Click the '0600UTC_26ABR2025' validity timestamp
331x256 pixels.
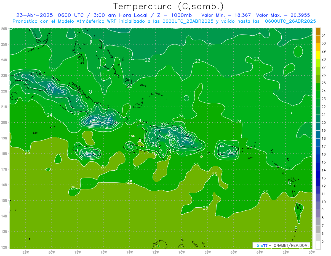coord(290,21)
